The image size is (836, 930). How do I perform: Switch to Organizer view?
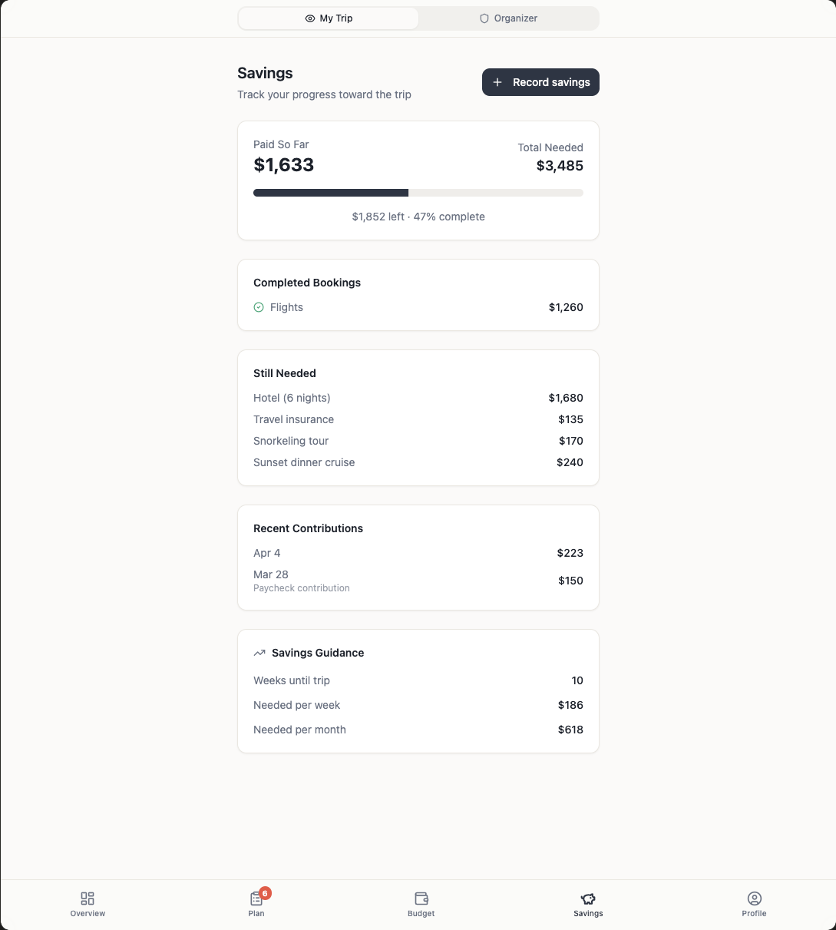[x=508, y=18]
